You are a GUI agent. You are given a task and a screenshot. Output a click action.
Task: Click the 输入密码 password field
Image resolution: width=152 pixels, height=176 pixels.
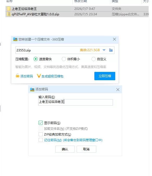76,102
